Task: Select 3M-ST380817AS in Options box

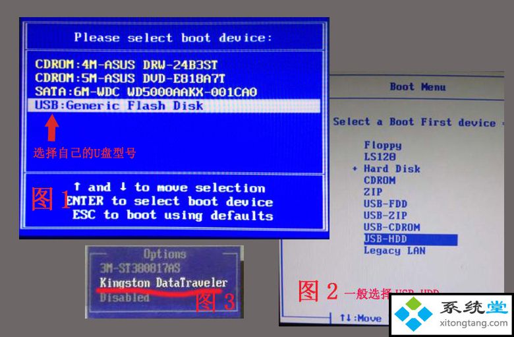Action: coord(140,268)
